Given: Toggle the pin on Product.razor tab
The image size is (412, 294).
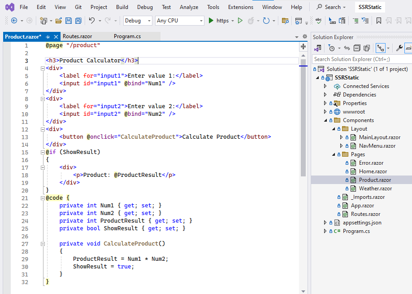Looking at the screenshot, I should [x=48, y=37].
